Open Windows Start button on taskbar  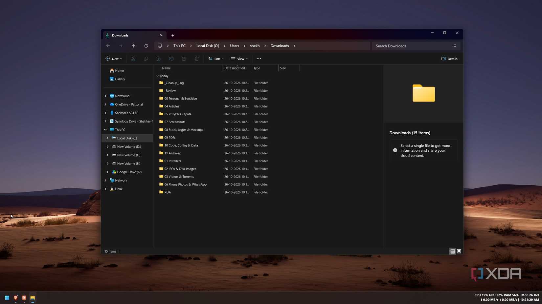coord(7,298)
